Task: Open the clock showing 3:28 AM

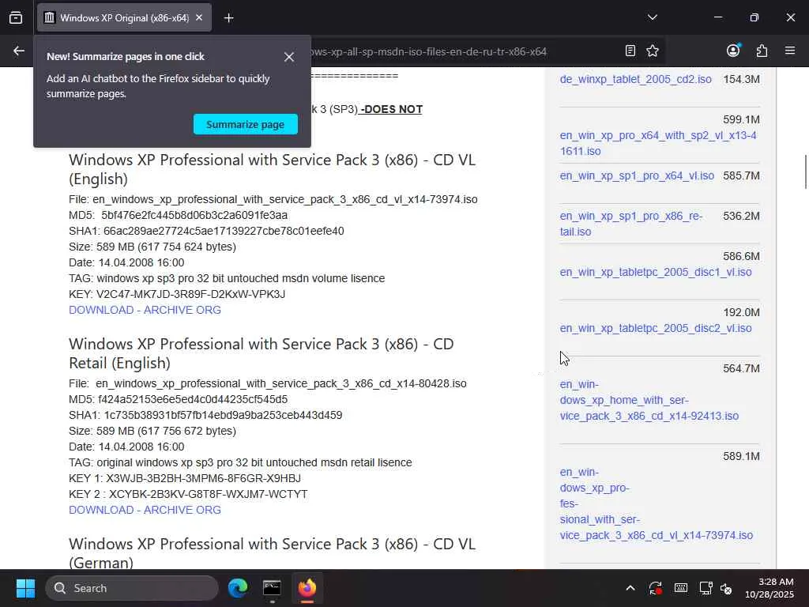Action: (x=769, y=588)
